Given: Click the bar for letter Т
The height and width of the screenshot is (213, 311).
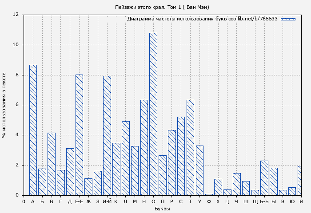Looking at the screenshot, I should (x=190, y=147).
